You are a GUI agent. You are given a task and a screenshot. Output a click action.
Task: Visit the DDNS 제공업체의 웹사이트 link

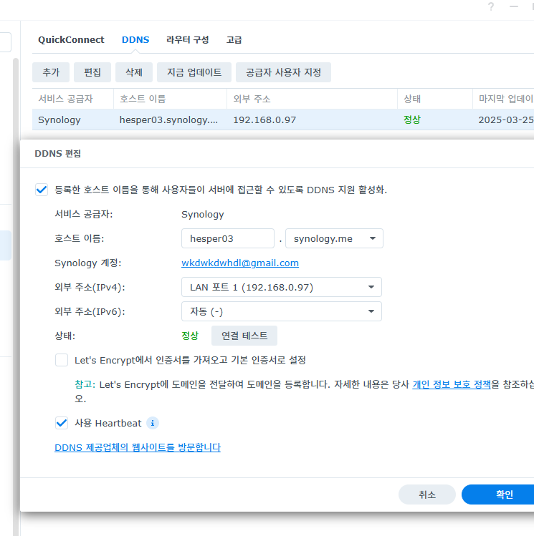coord(138,447)
